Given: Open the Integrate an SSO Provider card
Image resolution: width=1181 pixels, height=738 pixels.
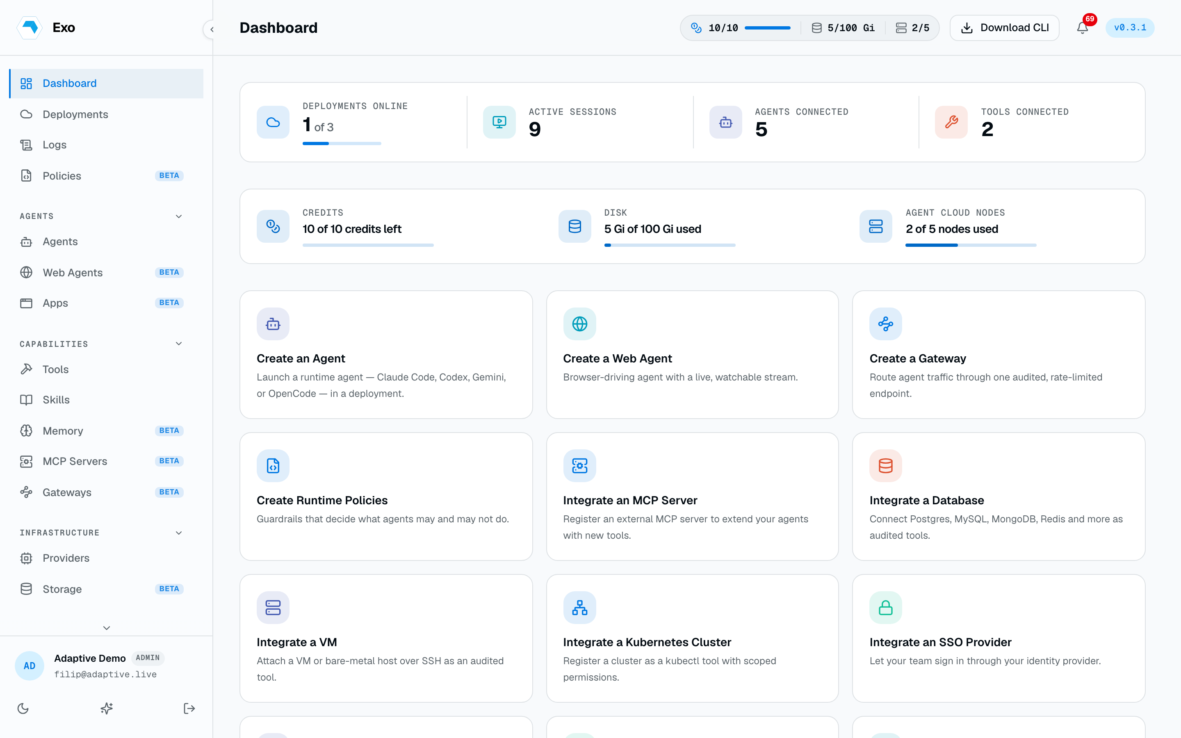Looking at the screenshot, I should [999, 638].
